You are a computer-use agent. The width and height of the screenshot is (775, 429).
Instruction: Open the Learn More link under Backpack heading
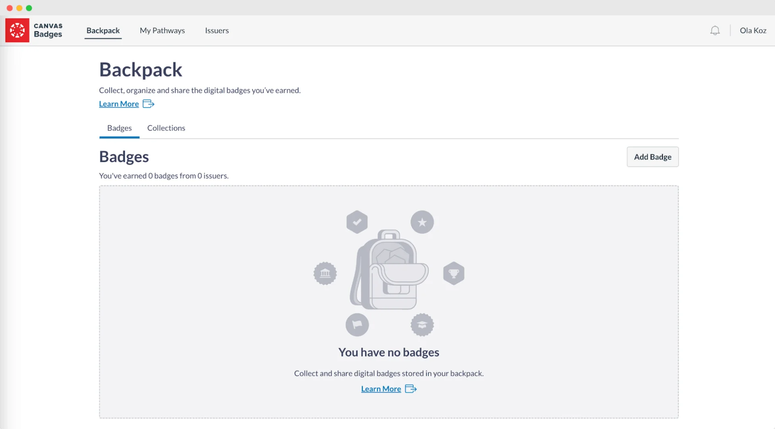(119, 104)
